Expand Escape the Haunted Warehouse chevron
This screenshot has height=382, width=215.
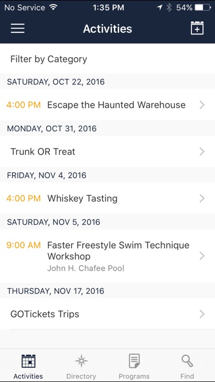(x=202, y=105)
